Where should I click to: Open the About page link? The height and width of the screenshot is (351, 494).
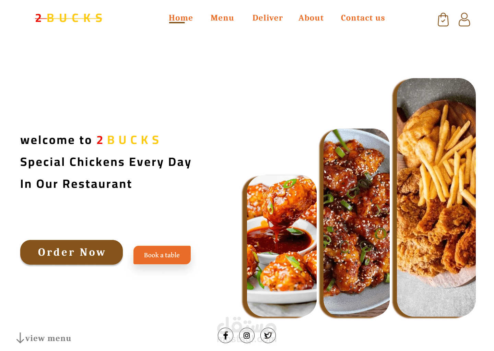(x=311, y=18)
